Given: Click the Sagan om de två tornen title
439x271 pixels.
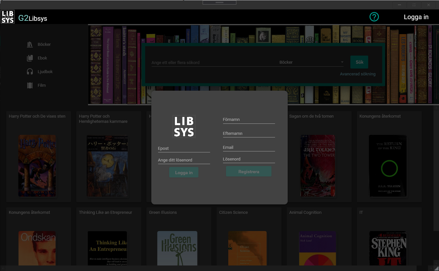Looking at the screenshot, I should [x=311, y=116].
